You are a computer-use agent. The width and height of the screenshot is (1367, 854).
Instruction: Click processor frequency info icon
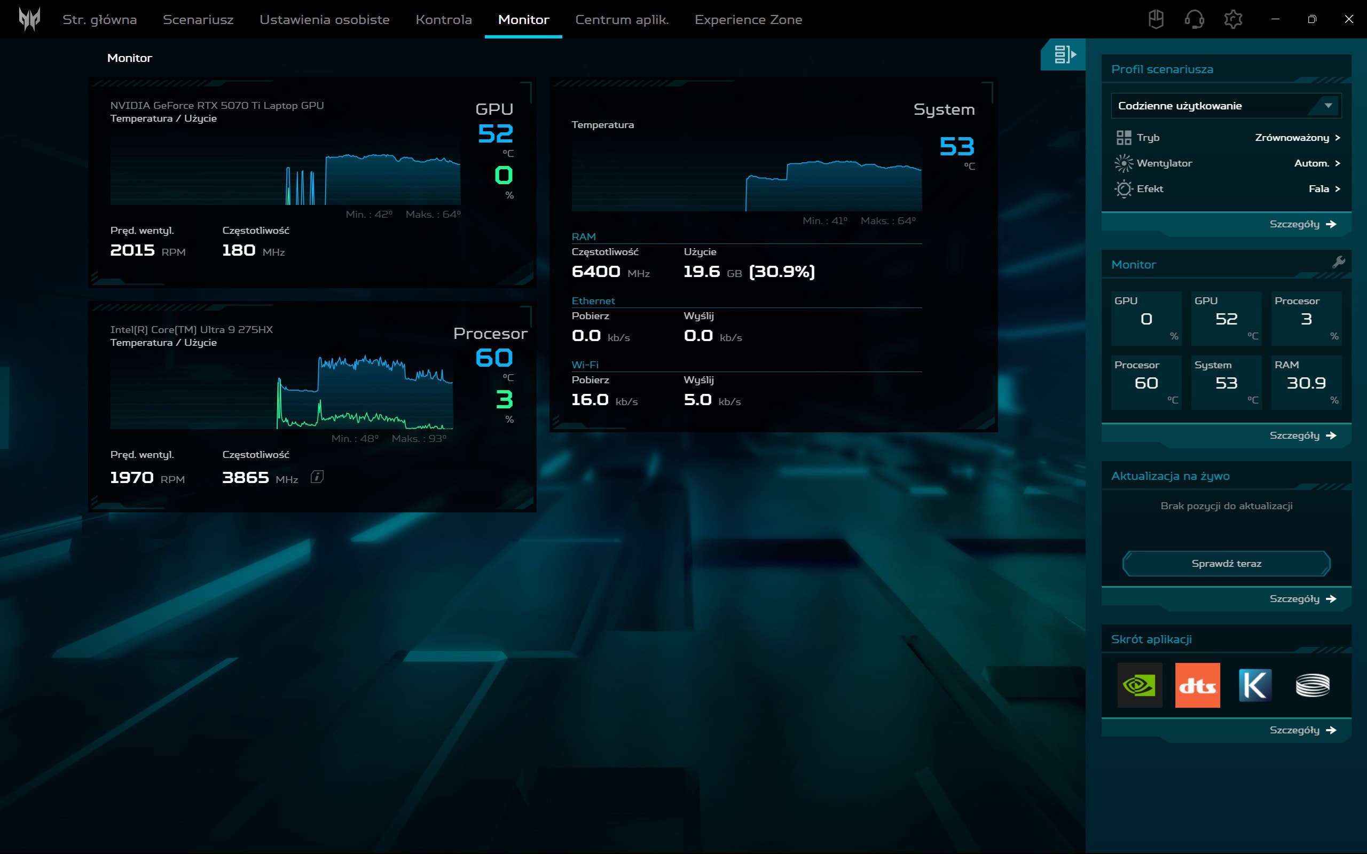(x=317, y=477)
